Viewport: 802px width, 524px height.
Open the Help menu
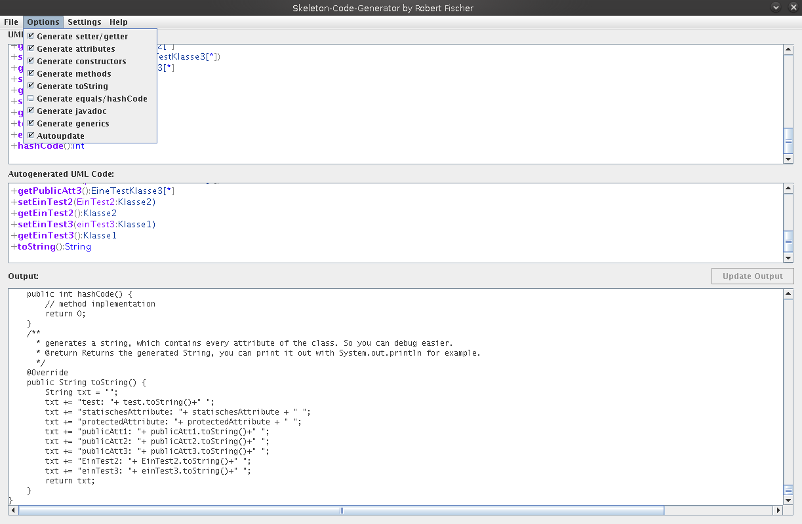coord(119,22)
